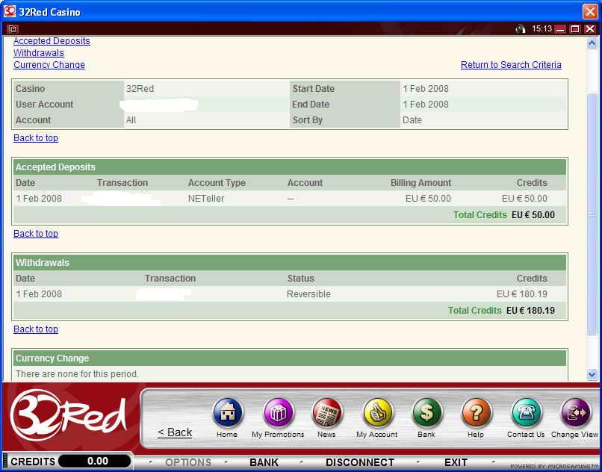Click the Casino value '32Red'

point(140,89)
